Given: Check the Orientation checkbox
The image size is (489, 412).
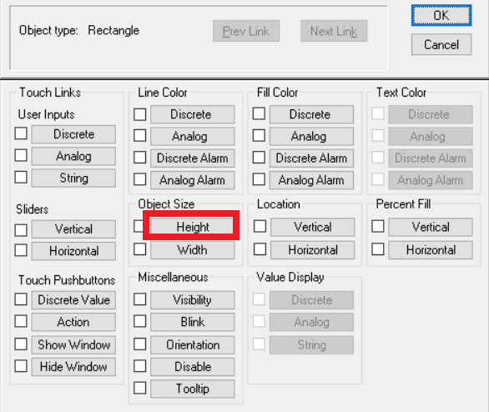Looking at the screenshot, I should coord(139,344).
